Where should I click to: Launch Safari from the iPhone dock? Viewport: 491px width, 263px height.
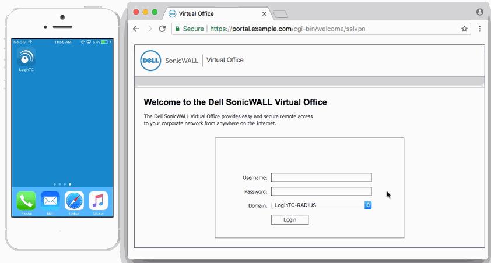point(74,201)
